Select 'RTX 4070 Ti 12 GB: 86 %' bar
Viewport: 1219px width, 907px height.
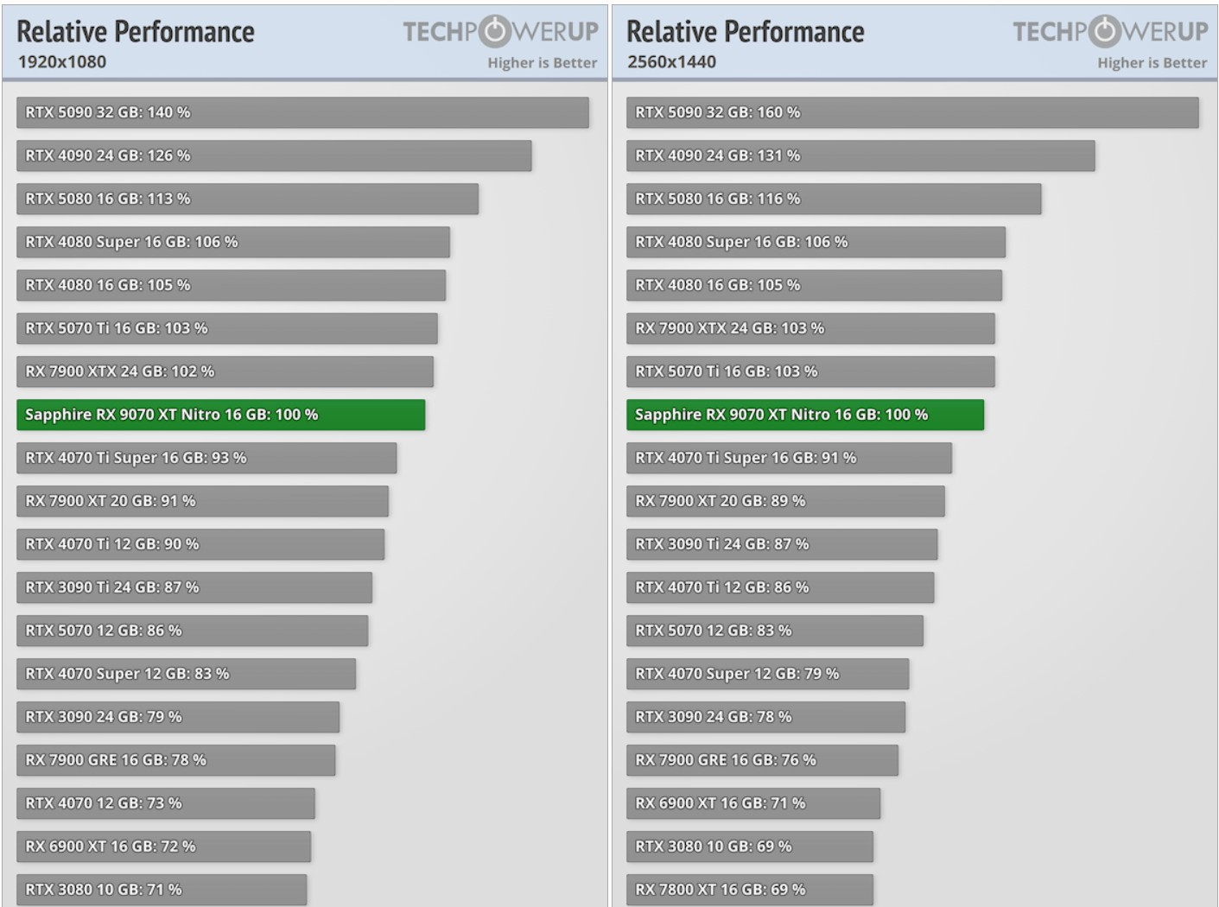780,587
